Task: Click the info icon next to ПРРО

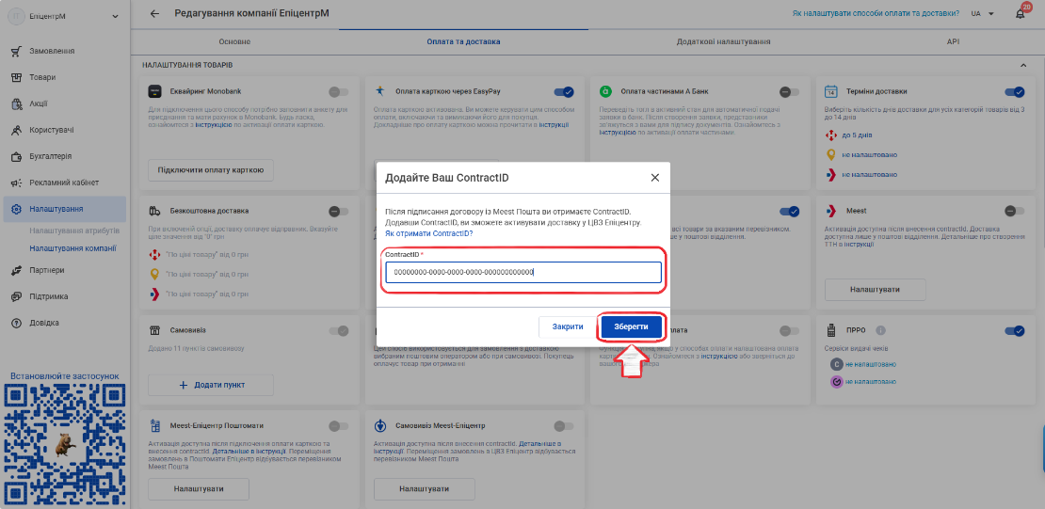Action: point(880,330)
